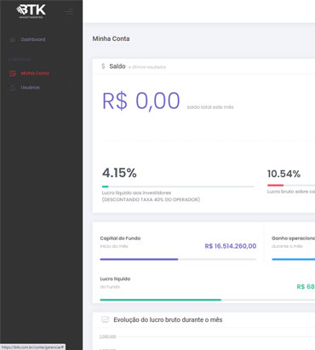Viewport: 315px width, 350px height.
Task: Open the Usuários menu item
Action: pyautogui.click(x=30, y=88)
